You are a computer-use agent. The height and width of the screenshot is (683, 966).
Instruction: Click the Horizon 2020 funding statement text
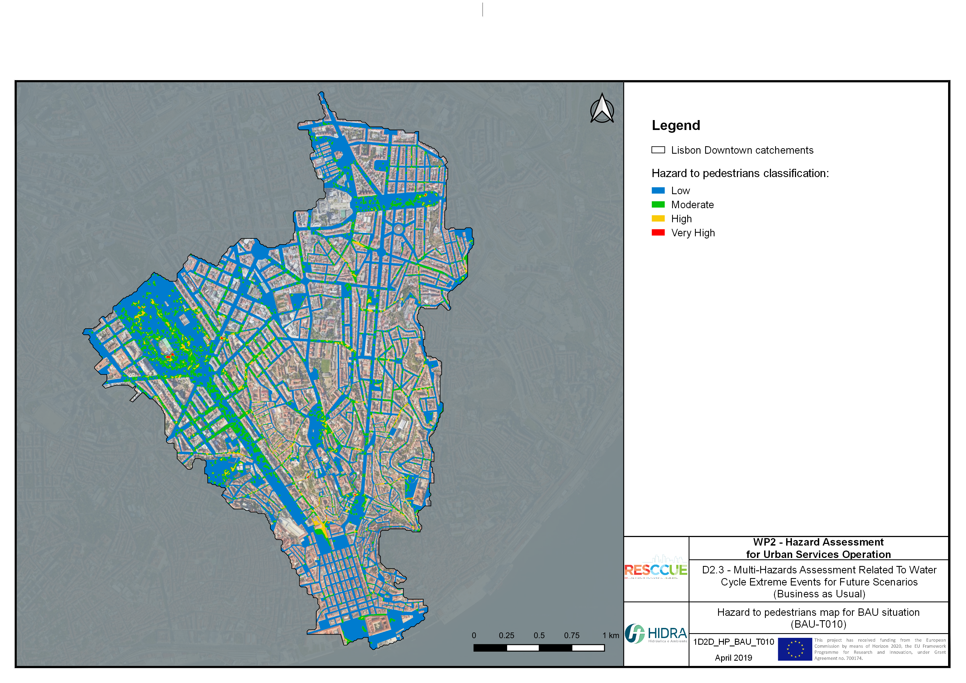click(x=880, y=649)
